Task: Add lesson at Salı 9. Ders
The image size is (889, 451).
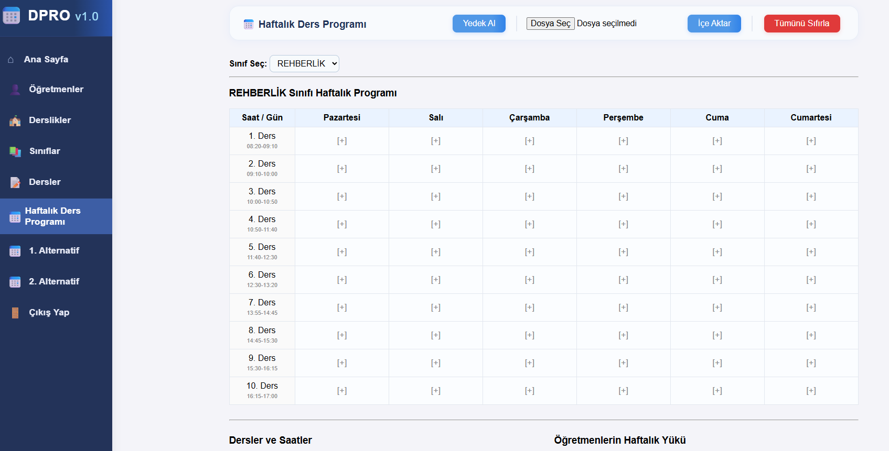Action: point(436,363)
